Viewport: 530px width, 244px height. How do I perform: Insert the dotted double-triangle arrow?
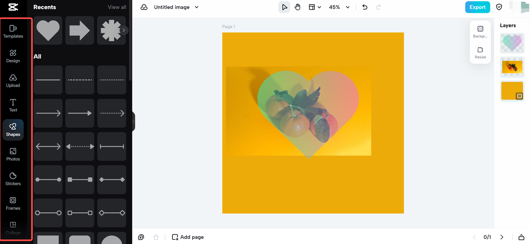80,147
